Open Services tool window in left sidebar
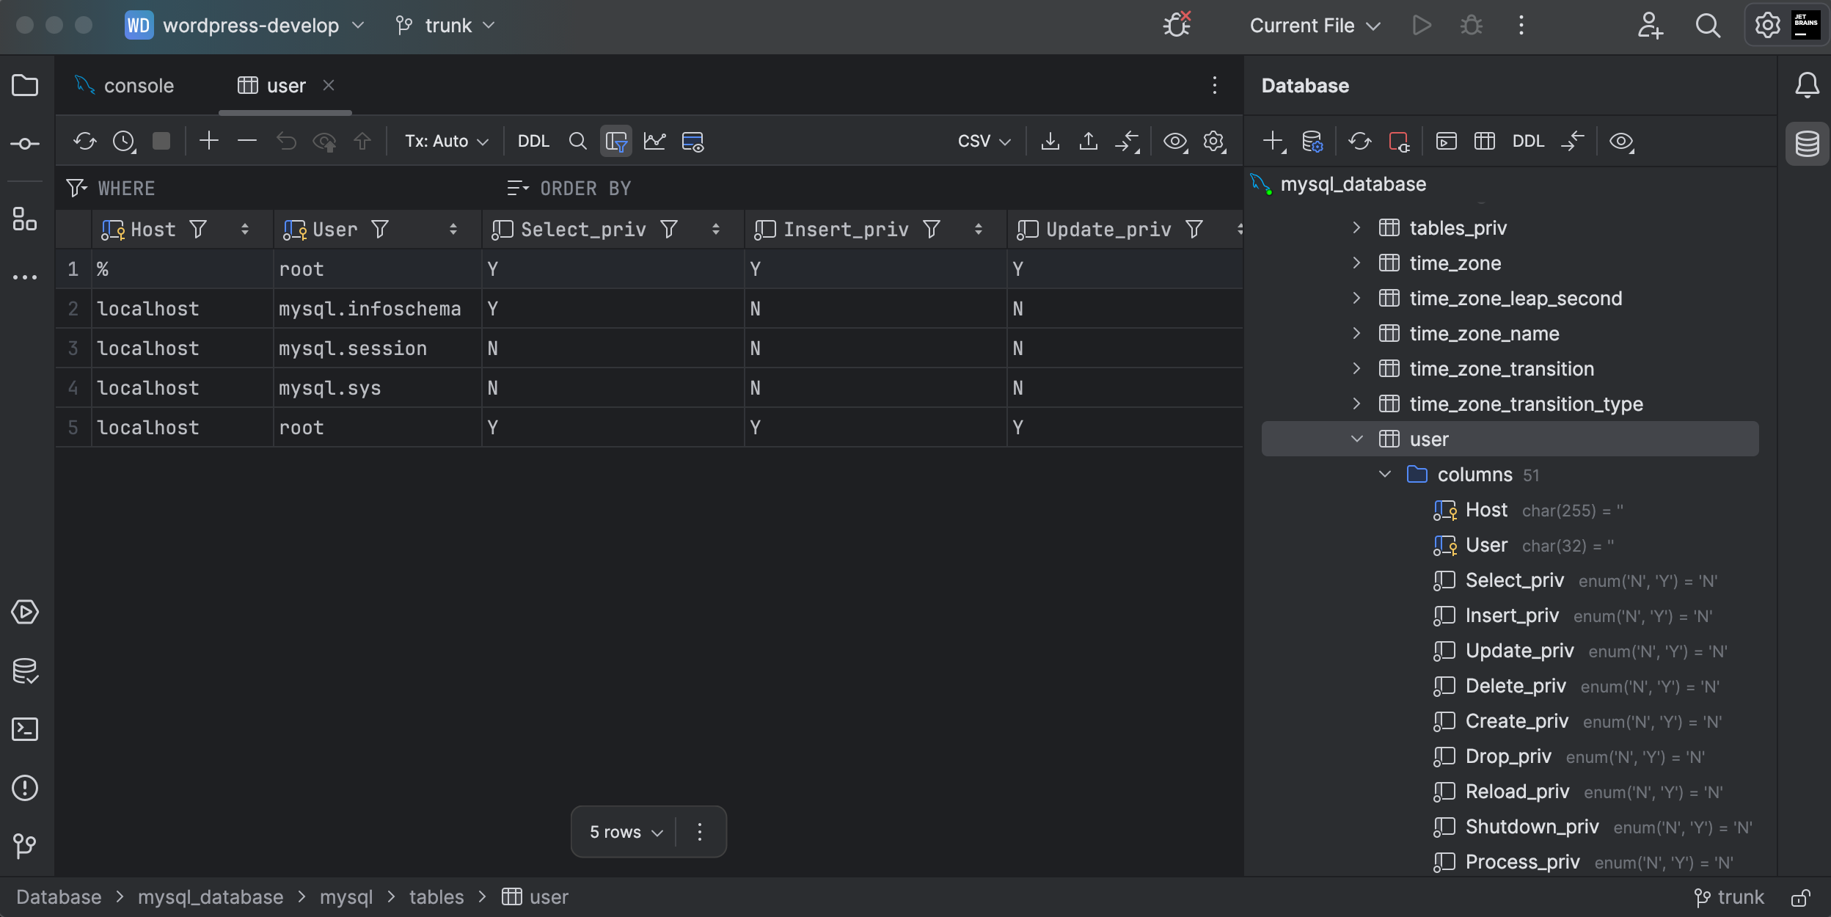This screenshot has width=1831, height=917. [x=25, y=612]
